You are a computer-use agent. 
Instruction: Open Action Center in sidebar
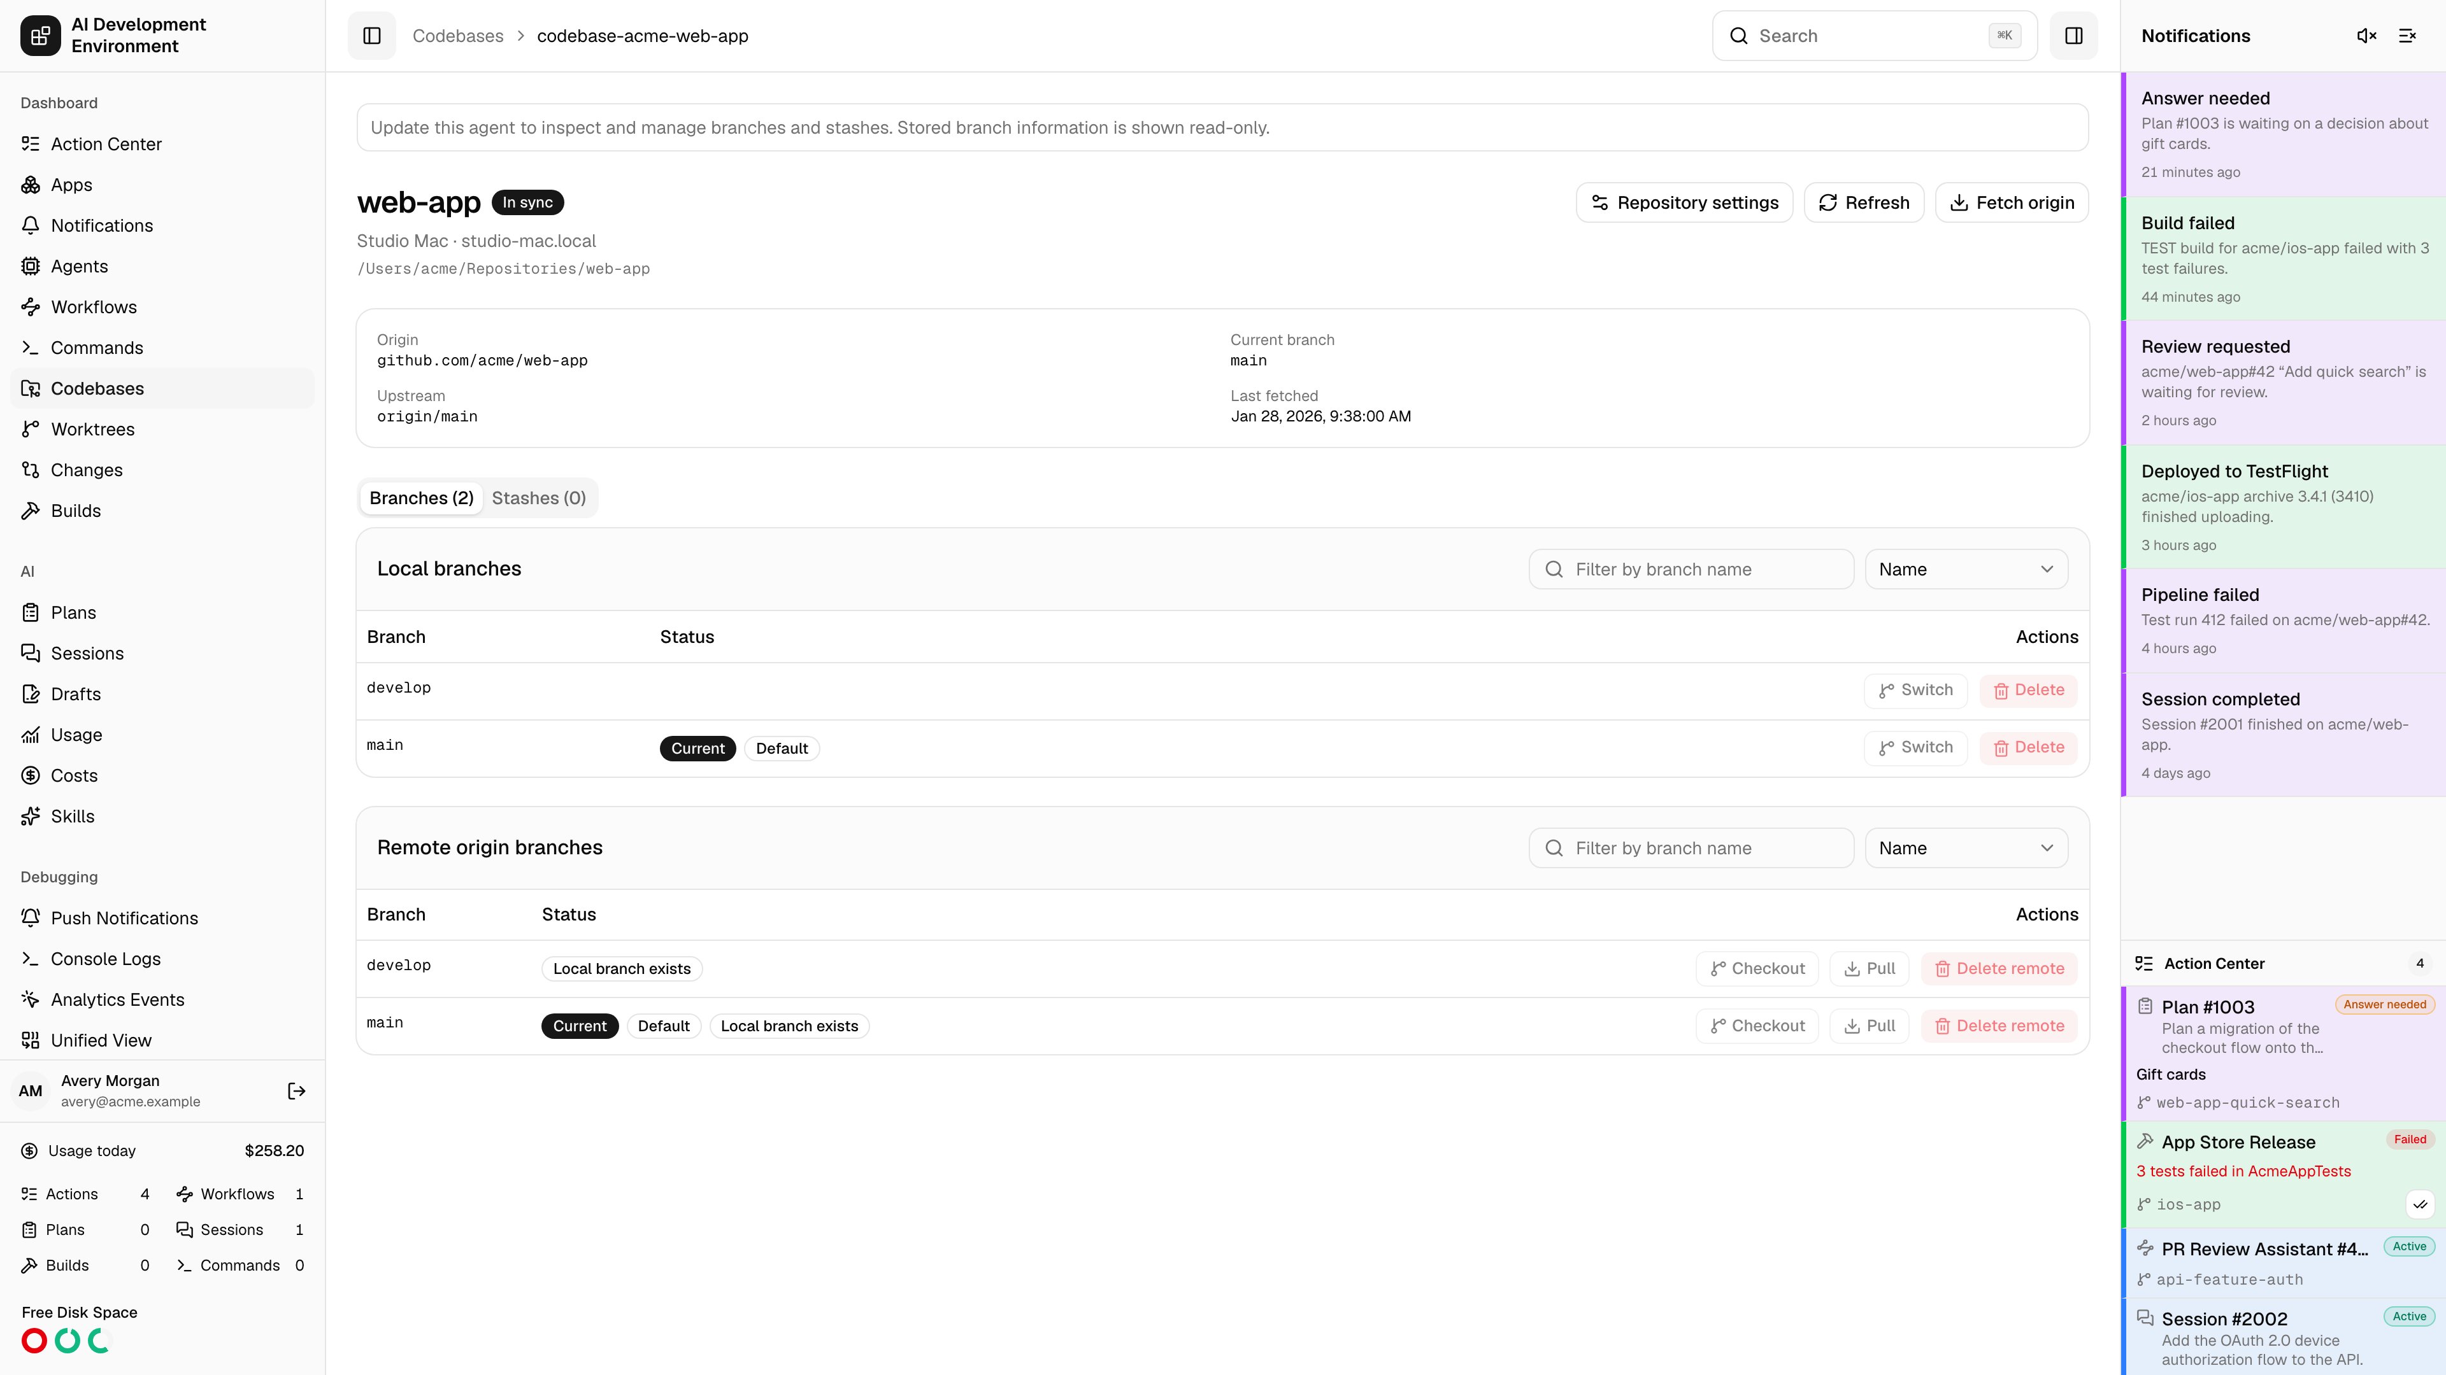pyautogui.click(x=162, y=145)
